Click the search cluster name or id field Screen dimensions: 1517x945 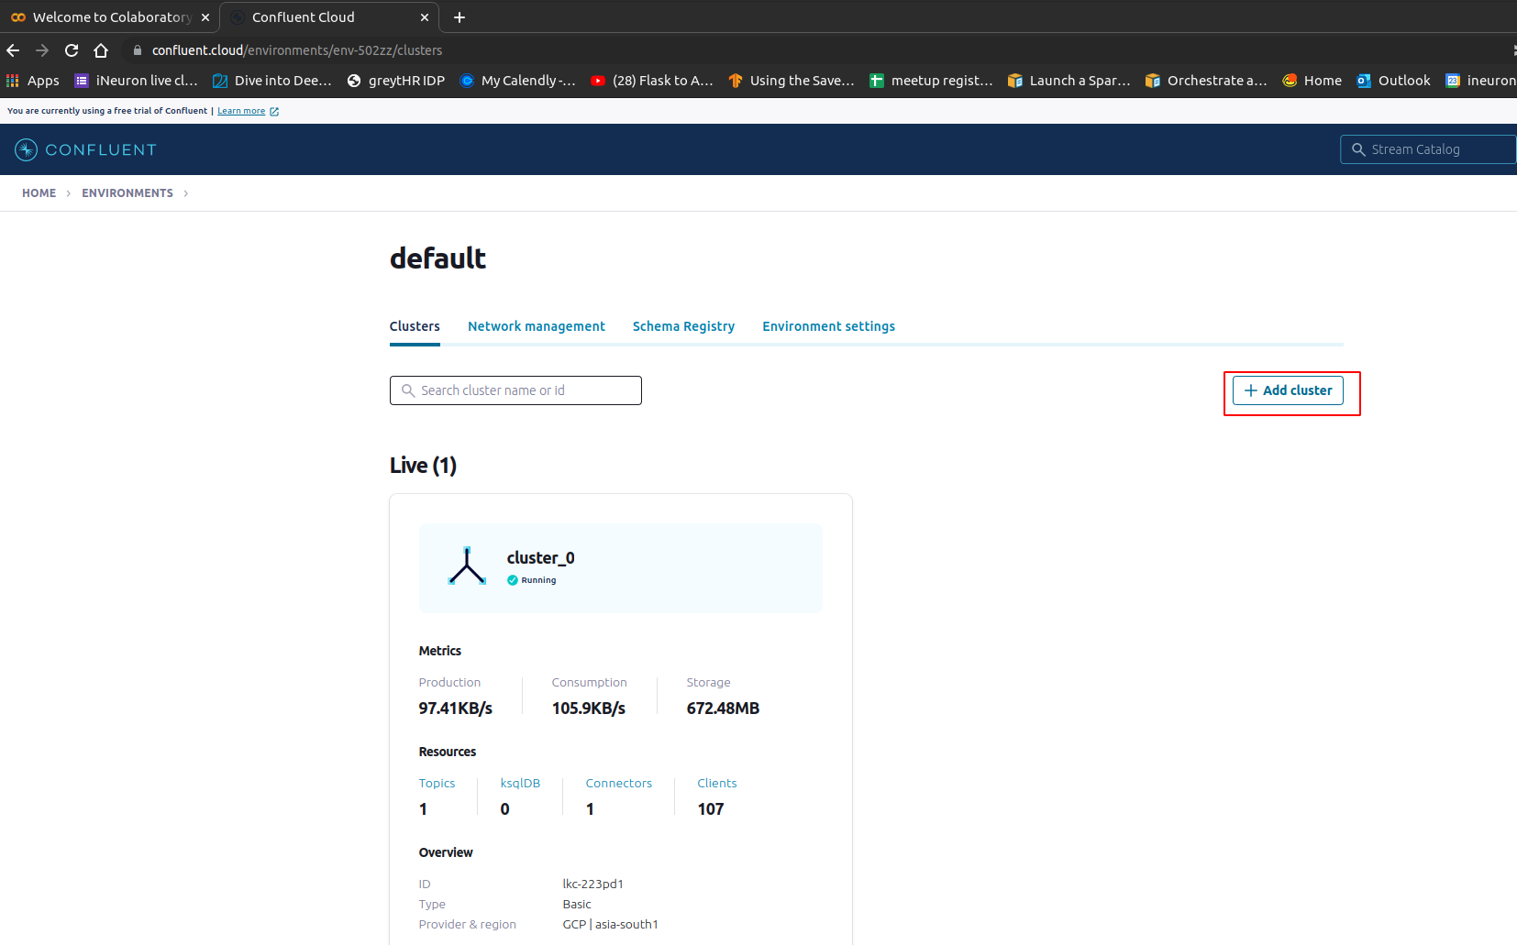tap(515, 390)
